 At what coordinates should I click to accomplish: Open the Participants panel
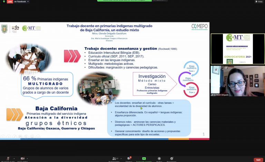click(x=114, y=159)
